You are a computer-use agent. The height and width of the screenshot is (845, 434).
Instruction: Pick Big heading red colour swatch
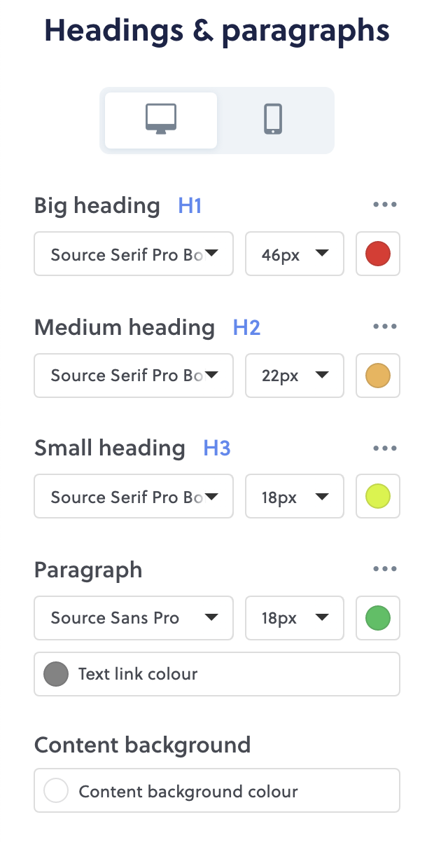378,254
